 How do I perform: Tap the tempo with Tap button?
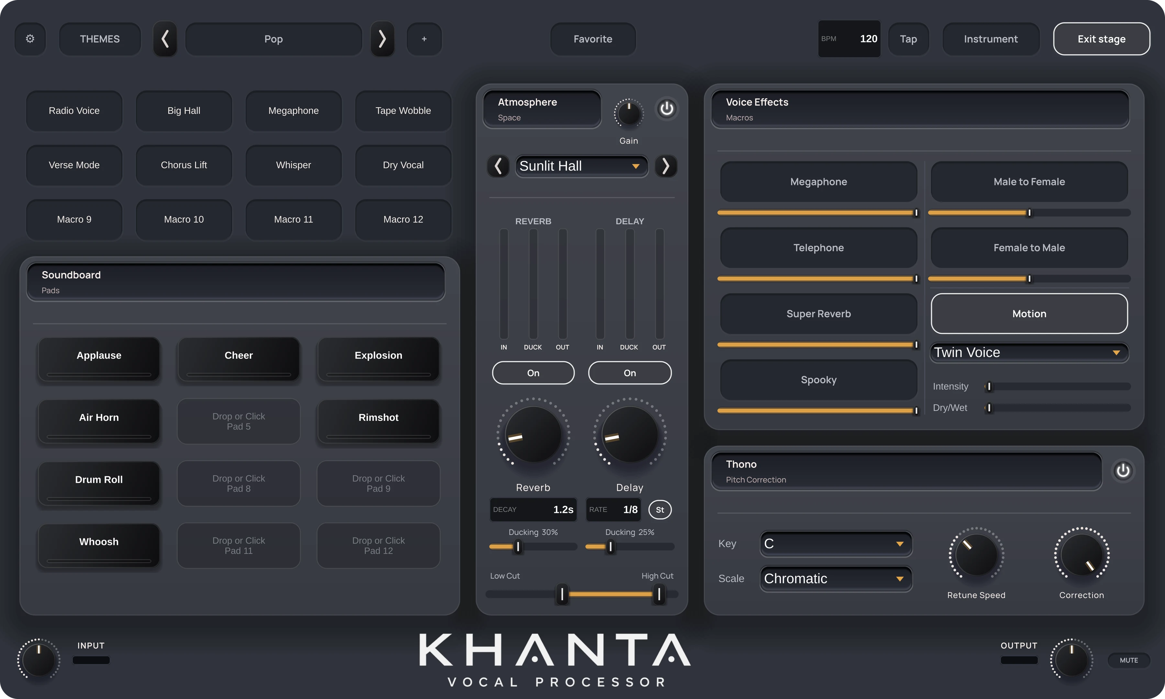908,39
